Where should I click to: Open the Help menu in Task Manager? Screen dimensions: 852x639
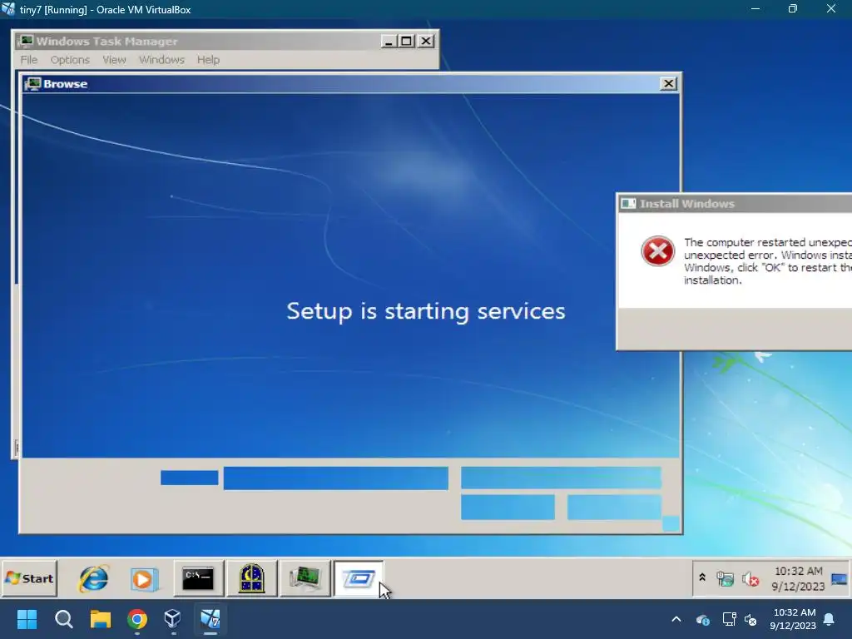point(208,60)
